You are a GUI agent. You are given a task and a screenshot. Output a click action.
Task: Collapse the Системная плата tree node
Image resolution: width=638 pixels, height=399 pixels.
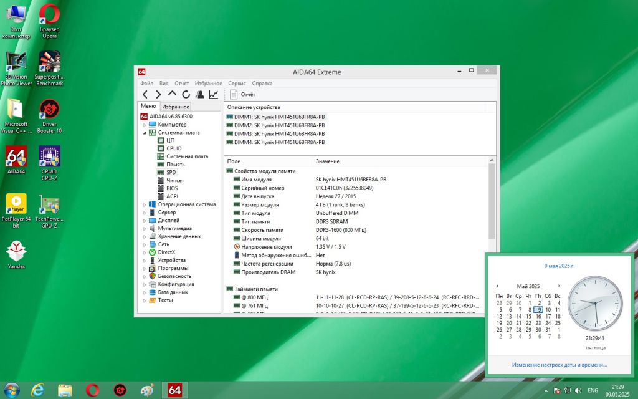click(145, 133)
